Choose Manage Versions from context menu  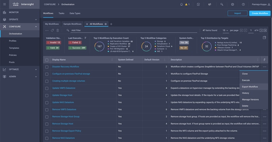click(254, 100)
